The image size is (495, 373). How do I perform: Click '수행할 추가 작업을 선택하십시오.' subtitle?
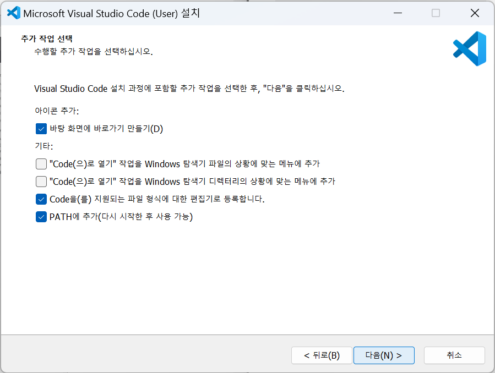pyautogui.click(x=94, y=51)
